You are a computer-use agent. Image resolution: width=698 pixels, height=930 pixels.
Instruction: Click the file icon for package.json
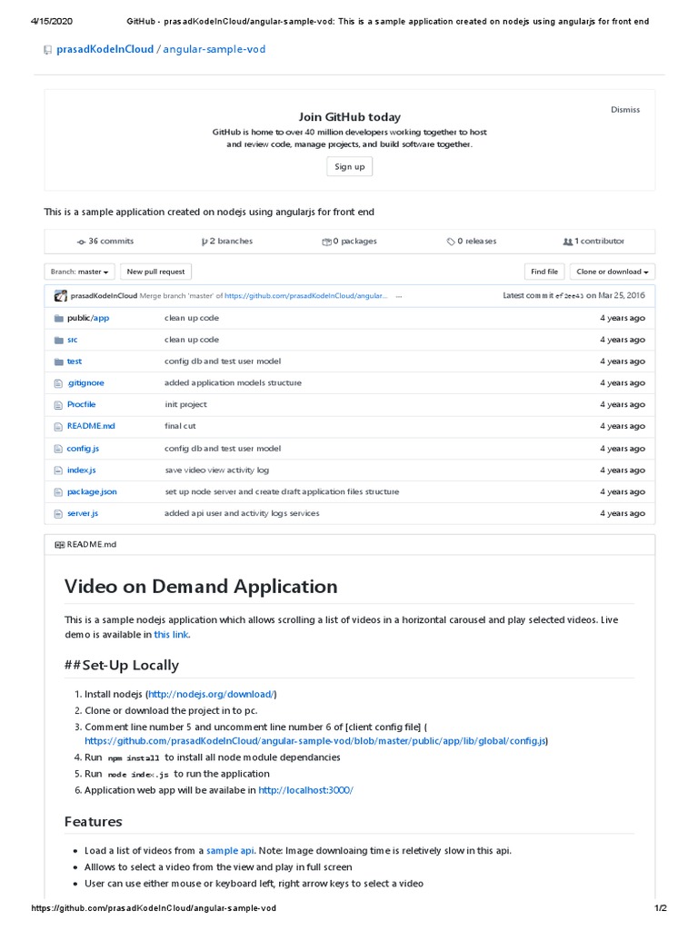click(58, 492)
